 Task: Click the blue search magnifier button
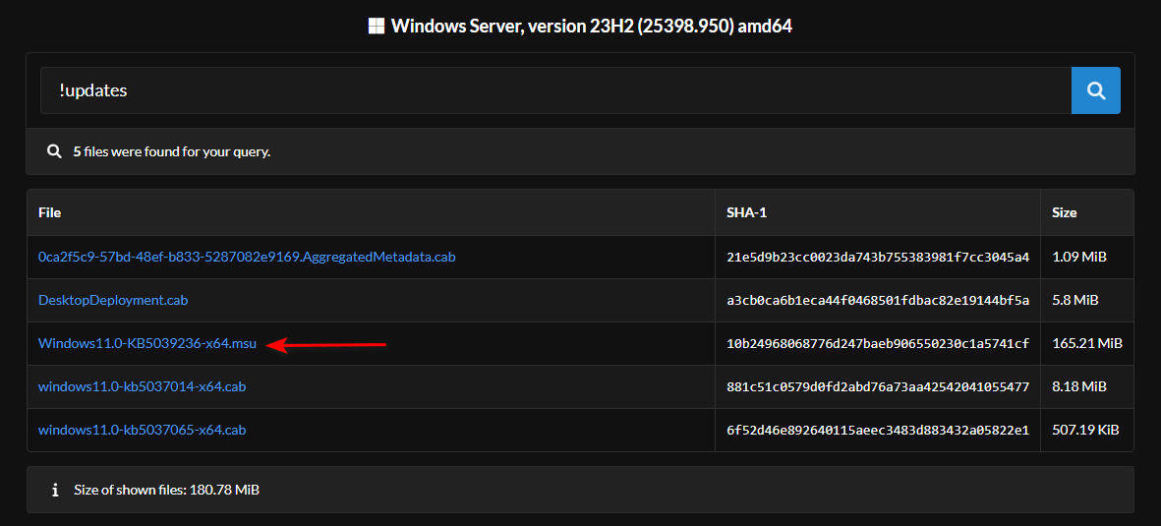[1095, 90]
